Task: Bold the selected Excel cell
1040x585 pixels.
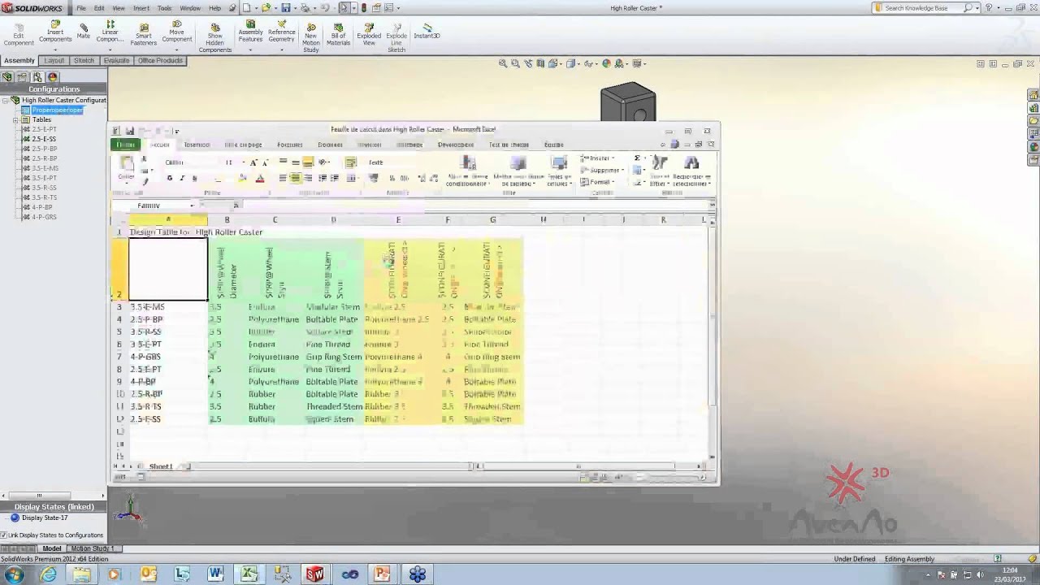Action: pyautogui.click(x=169, y=178)
